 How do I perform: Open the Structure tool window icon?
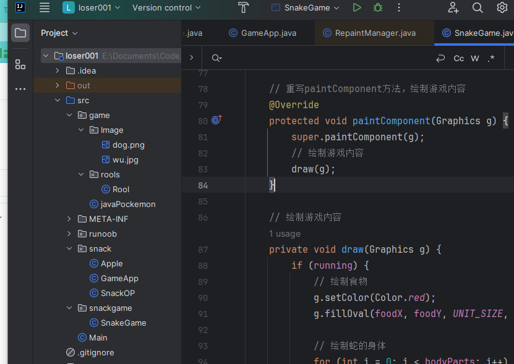20,64
